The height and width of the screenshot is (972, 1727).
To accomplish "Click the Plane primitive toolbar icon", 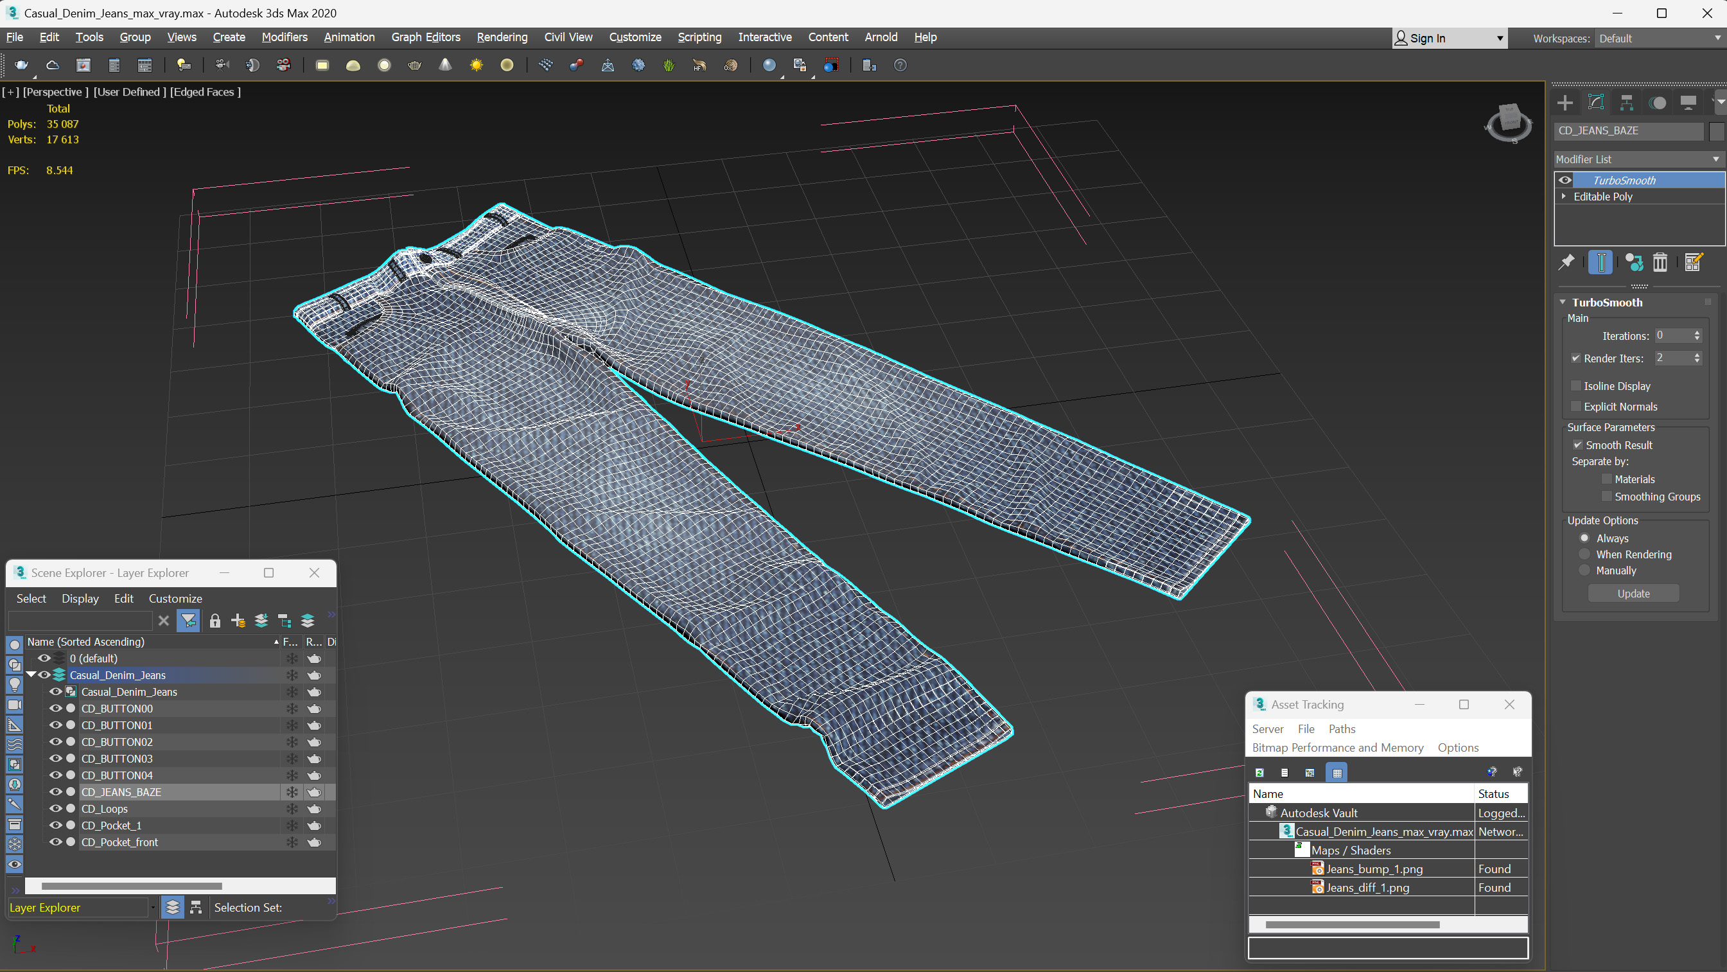I will [322, 65].
